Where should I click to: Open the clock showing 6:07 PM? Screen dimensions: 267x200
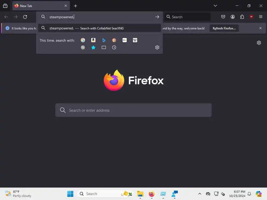click(237, 194)
